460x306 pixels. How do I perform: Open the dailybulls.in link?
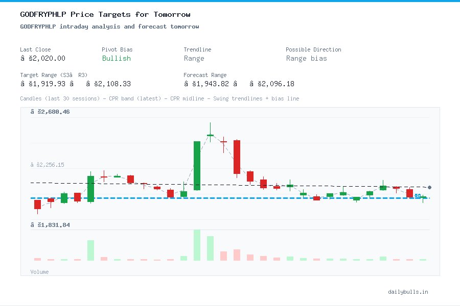pyautogui.click(x=408, y=292)
